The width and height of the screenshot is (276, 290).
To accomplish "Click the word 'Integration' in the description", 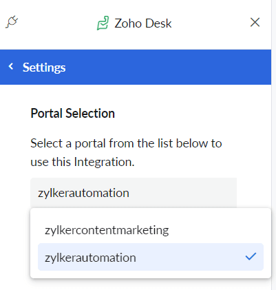I will point(103,162).
